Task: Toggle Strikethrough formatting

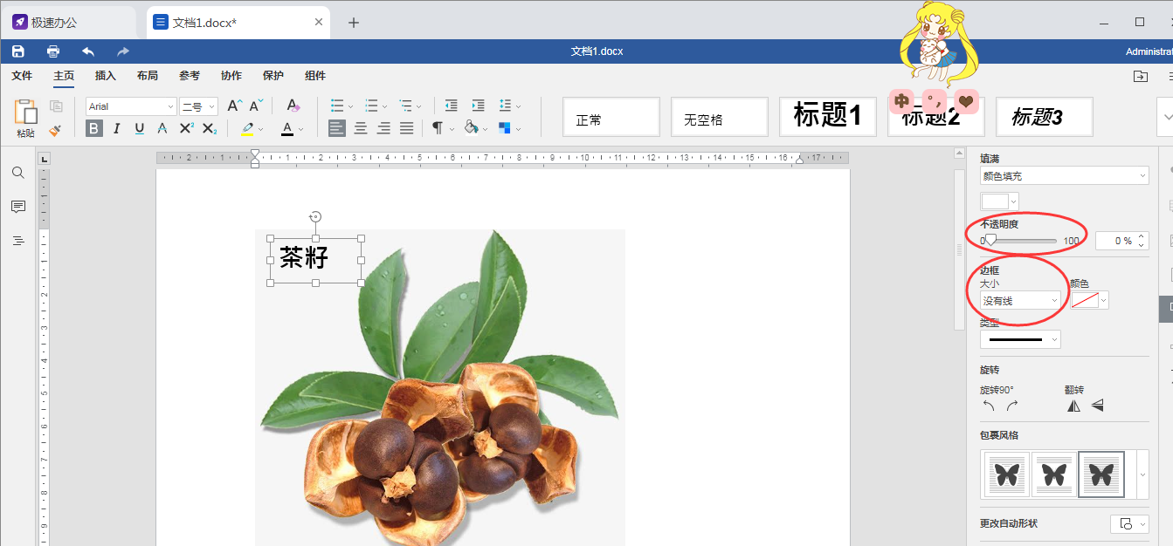Action: 162,128
